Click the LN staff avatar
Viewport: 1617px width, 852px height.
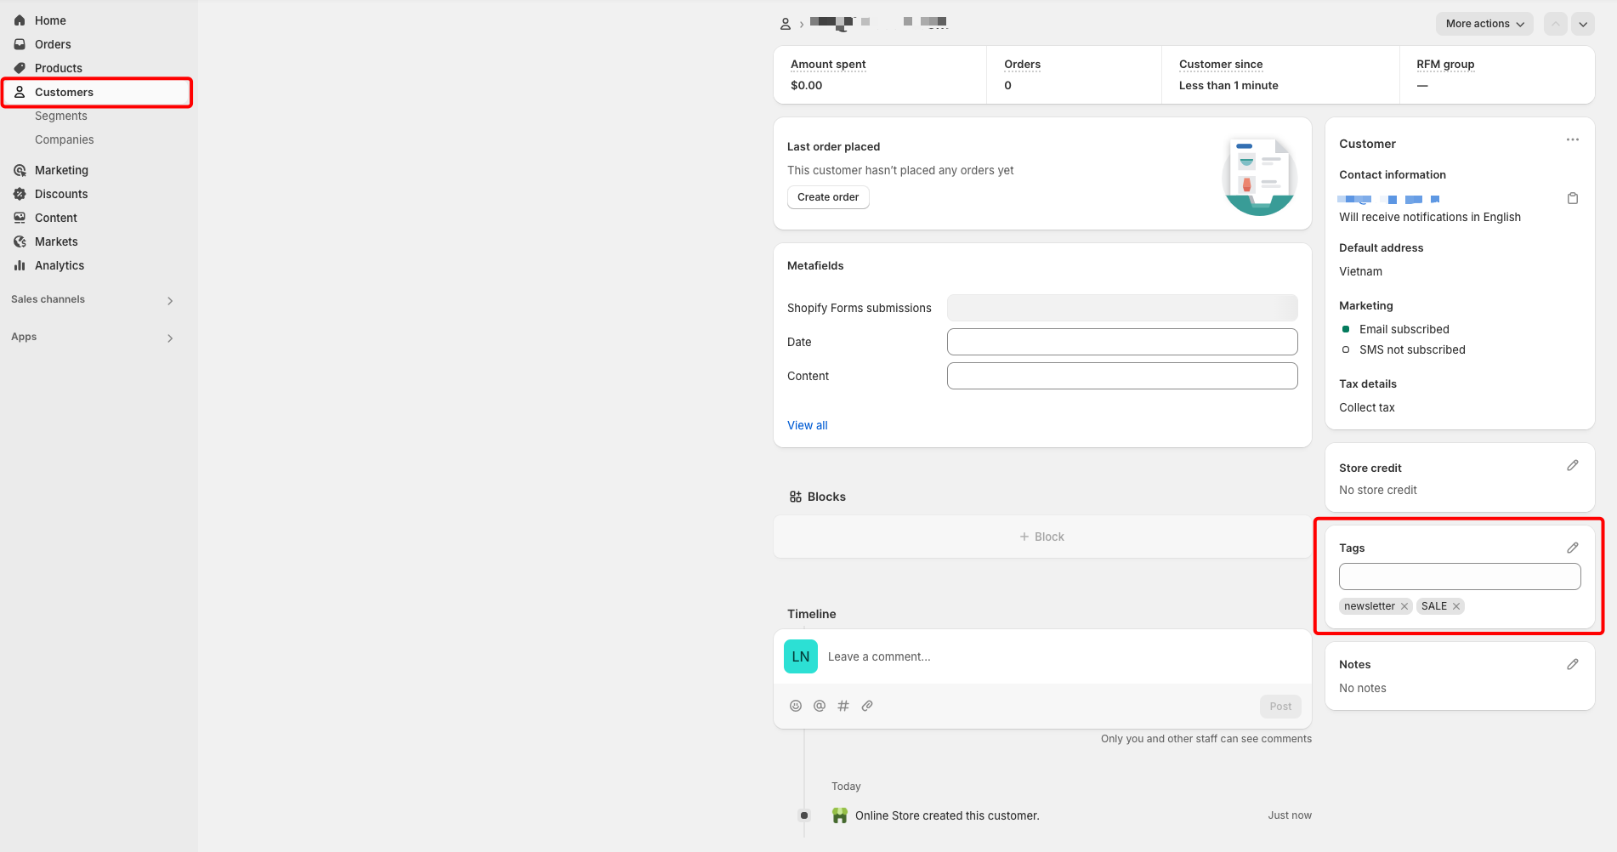(x=801, y=656)
